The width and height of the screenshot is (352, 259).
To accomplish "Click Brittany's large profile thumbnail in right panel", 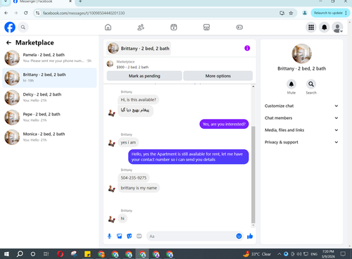I will click(301, 53).
